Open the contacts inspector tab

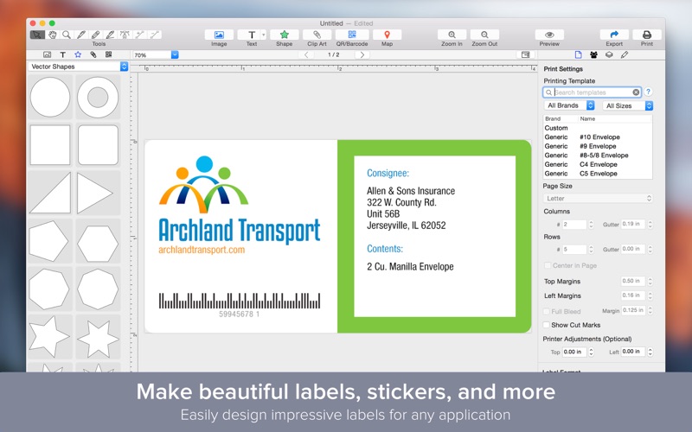click(593, 54)
